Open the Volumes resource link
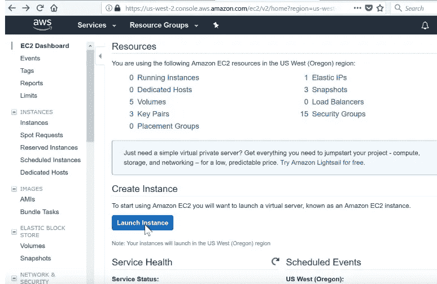Viewport: 437px width, 284px height. pyautogui.click(x=151, y=102)
